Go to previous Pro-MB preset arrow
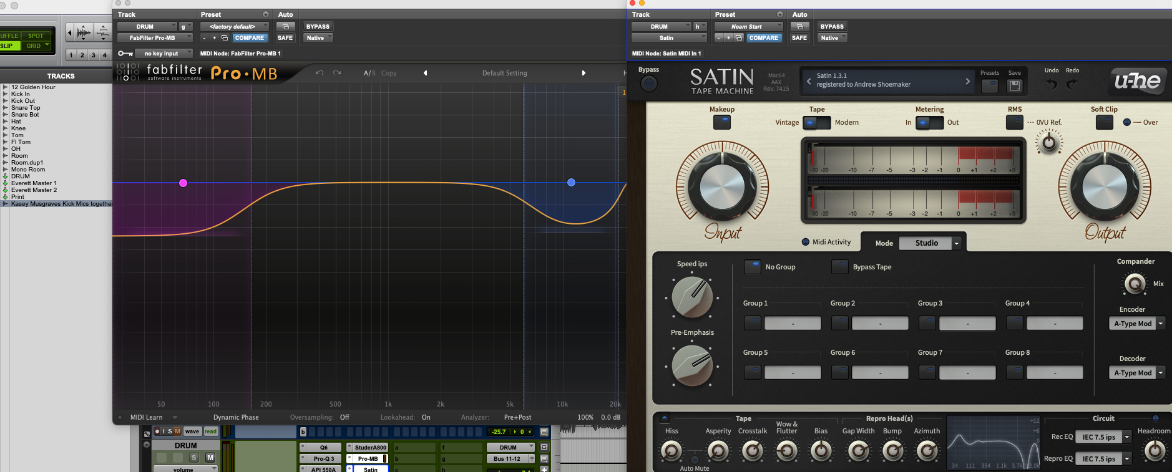Image resolution: width=1172 pixels, height=472 pixels. click(x=426, y=73)
